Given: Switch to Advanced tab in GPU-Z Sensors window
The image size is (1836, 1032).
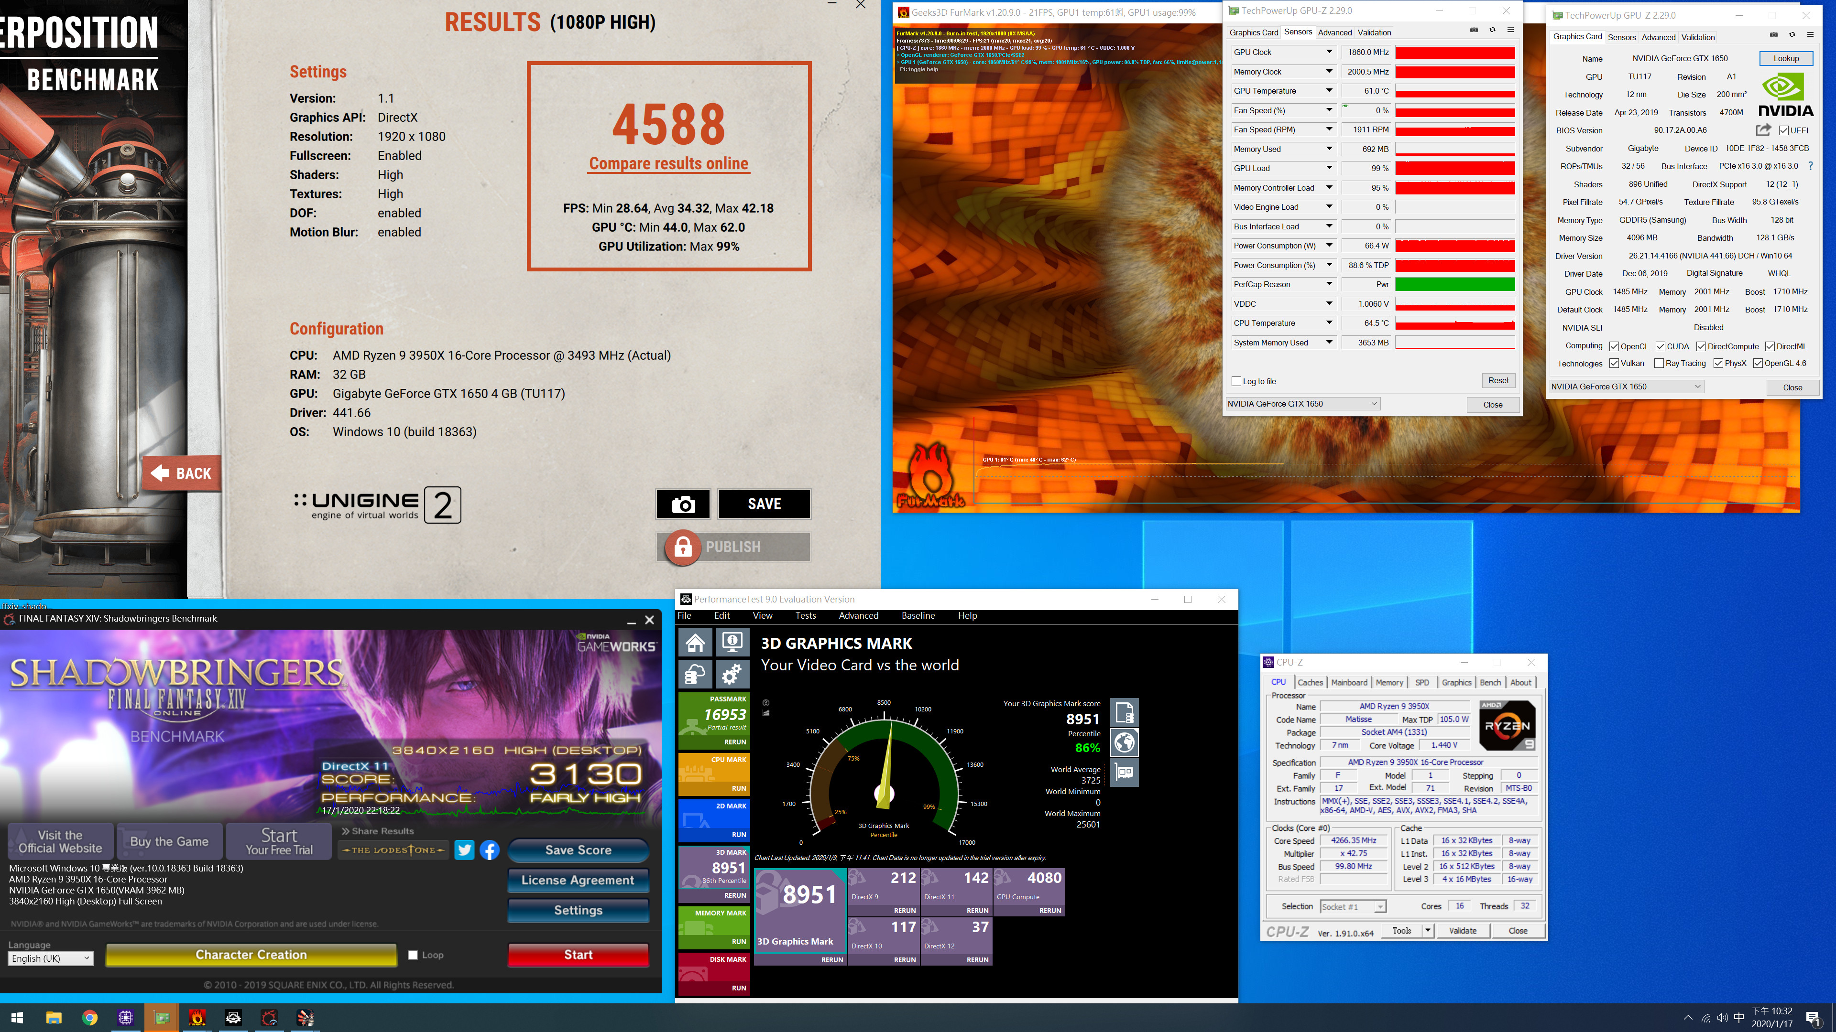Looking at the screenshot, I should pos(1334,33).
